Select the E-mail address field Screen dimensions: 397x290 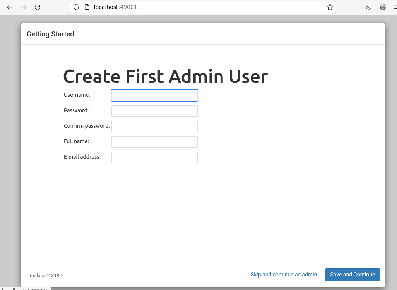tap(154, 157)
